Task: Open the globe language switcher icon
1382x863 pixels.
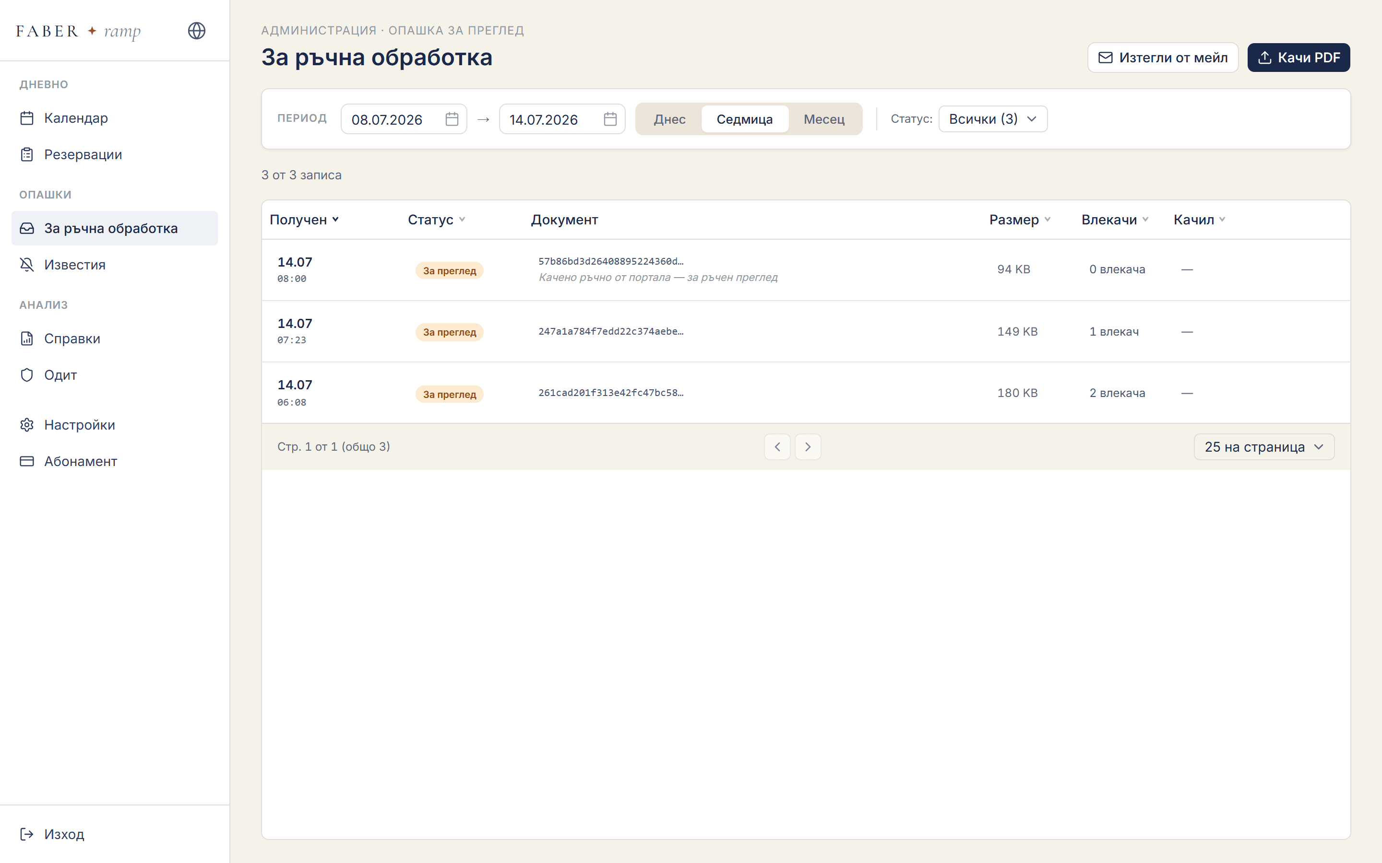Action: [x=196, y=31]
